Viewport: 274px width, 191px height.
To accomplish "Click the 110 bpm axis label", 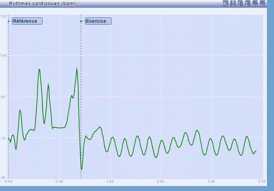I will pyautogui.click(x=4, y=55).
